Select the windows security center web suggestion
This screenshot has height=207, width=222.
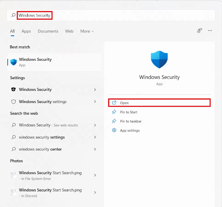[x=54, y=149]
